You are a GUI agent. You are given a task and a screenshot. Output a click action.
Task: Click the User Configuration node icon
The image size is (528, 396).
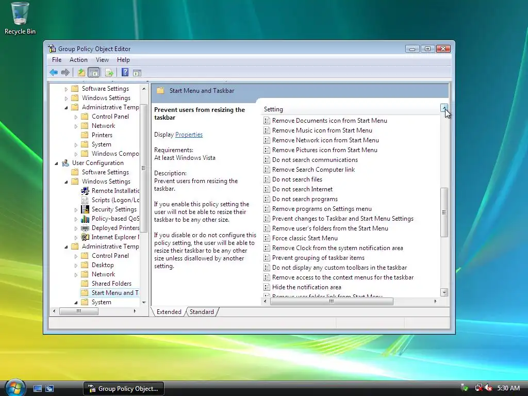coord(65,163)
